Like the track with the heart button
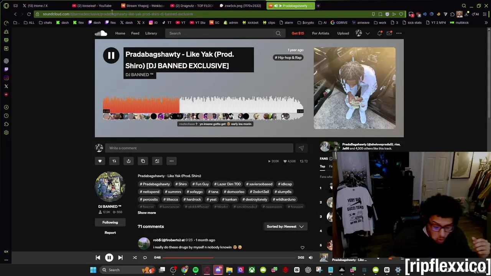Viewport: 491px width, 276px height. [x=100, y=161]
